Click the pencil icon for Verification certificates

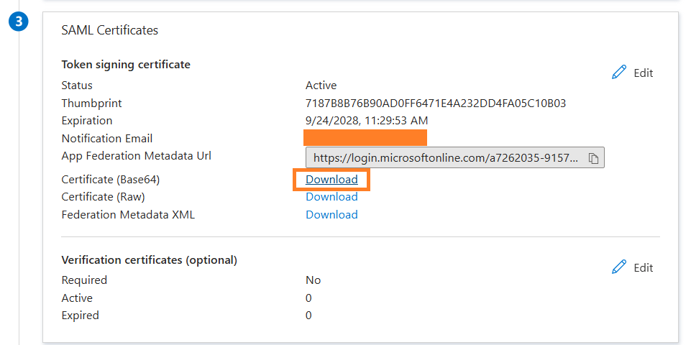(x=619, y=267)
